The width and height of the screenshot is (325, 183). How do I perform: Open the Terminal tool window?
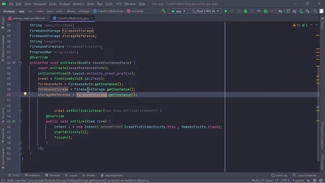tap(53, 175)
